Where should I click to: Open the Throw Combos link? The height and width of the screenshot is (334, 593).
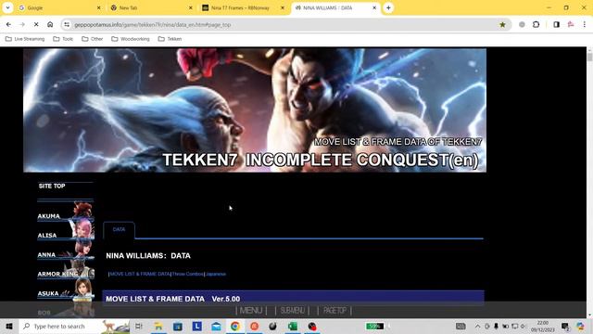(187, 274)
